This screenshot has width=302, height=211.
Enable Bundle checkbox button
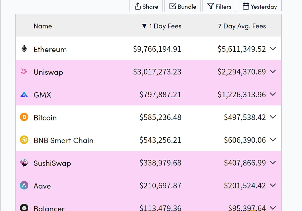tap(183, 7)
